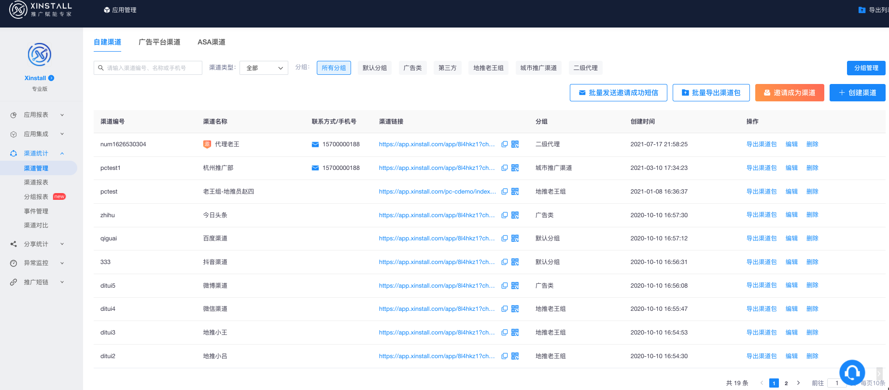The height and width of the screenshot is (390, 889).
Task: Copy the link for channel 代理老王
Action: pyautogui.click(x=504, y=144)
